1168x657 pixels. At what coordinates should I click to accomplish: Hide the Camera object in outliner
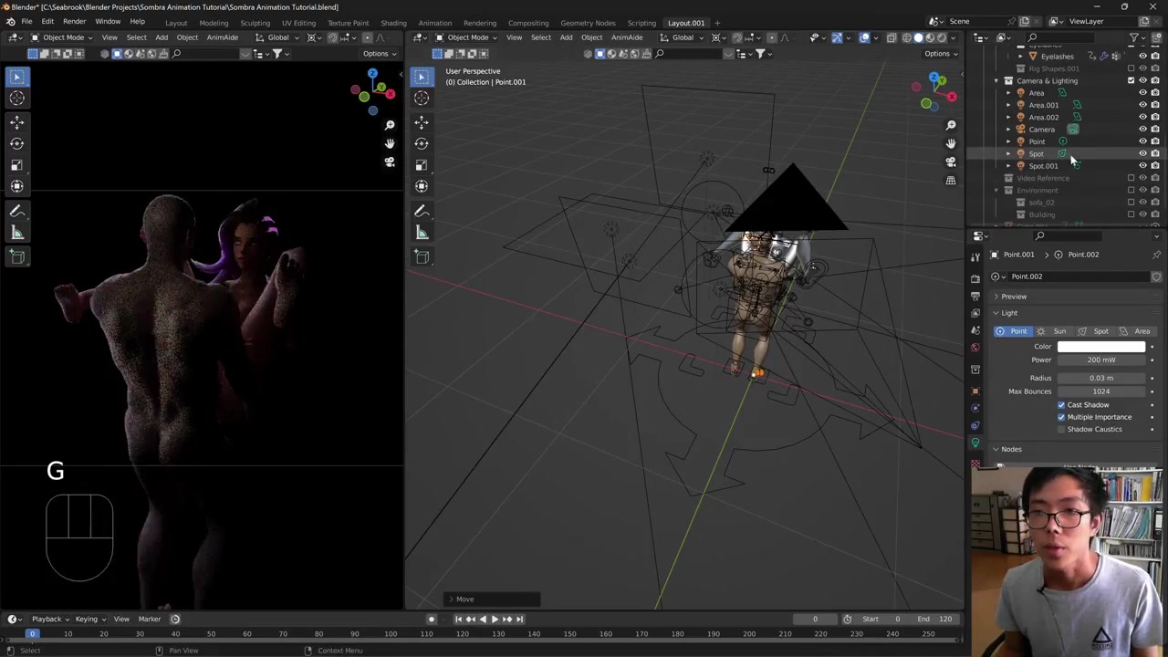click(x=1142, y=130)
